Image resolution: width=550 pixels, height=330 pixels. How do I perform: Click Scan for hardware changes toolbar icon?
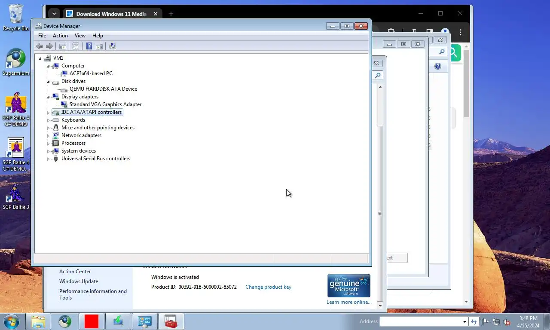[113, 46]
